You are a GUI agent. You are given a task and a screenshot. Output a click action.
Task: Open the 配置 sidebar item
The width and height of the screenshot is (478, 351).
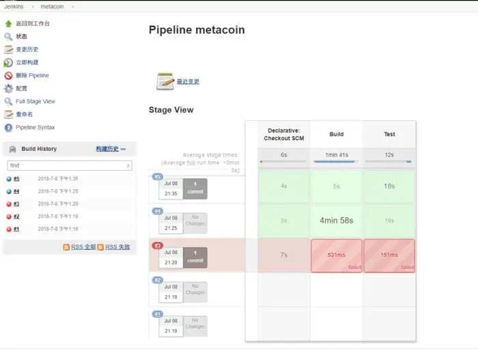click(x=21, y=89)
